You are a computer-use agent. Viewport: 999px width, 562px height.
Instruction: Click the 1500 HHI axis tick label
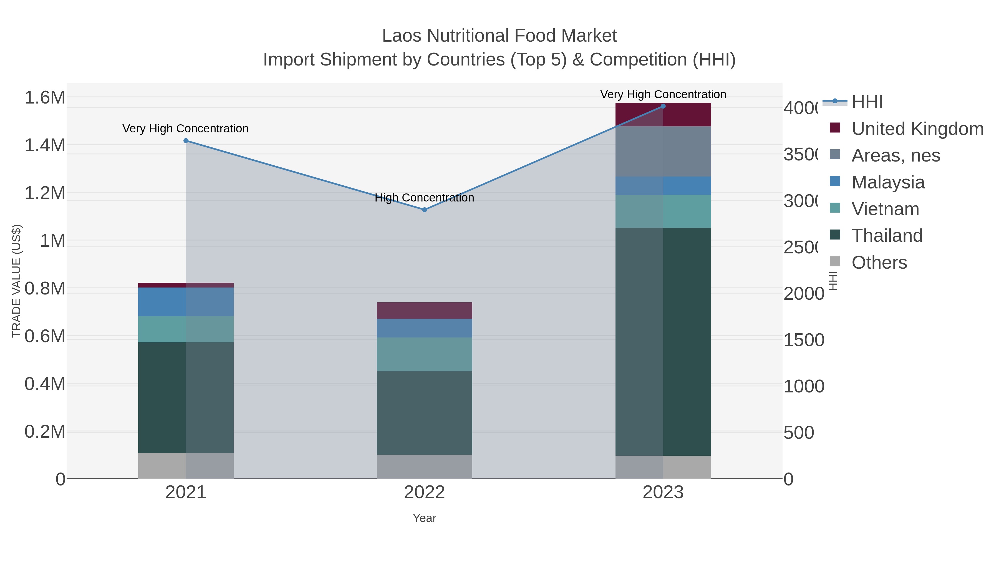804,340
